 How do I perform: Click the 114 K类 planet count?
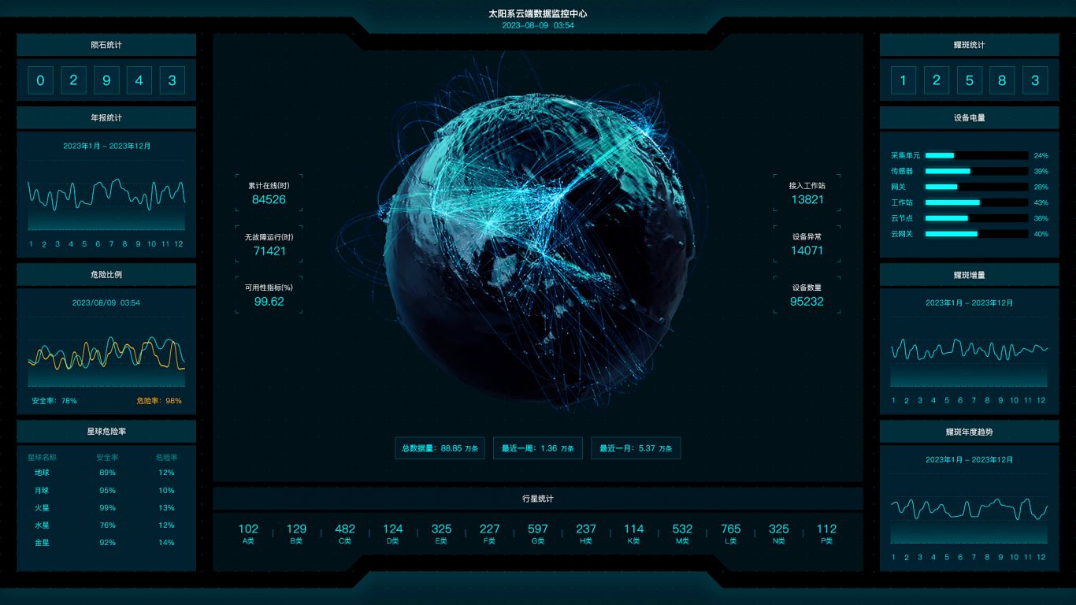coord(634,533)
